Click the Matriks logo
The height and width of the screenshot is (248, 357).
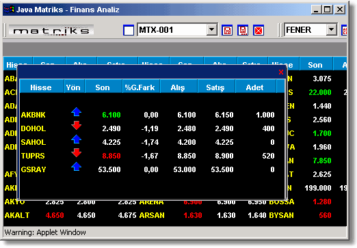tap(51, 30)
